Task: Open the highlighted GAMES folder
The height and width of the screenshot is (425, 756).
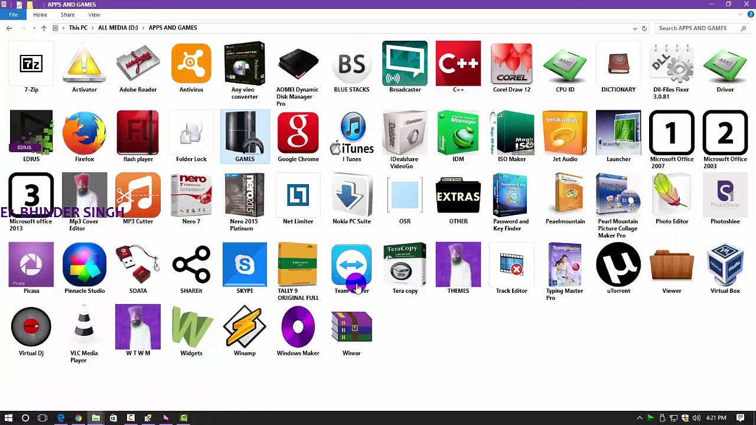Action: [245, 136]
